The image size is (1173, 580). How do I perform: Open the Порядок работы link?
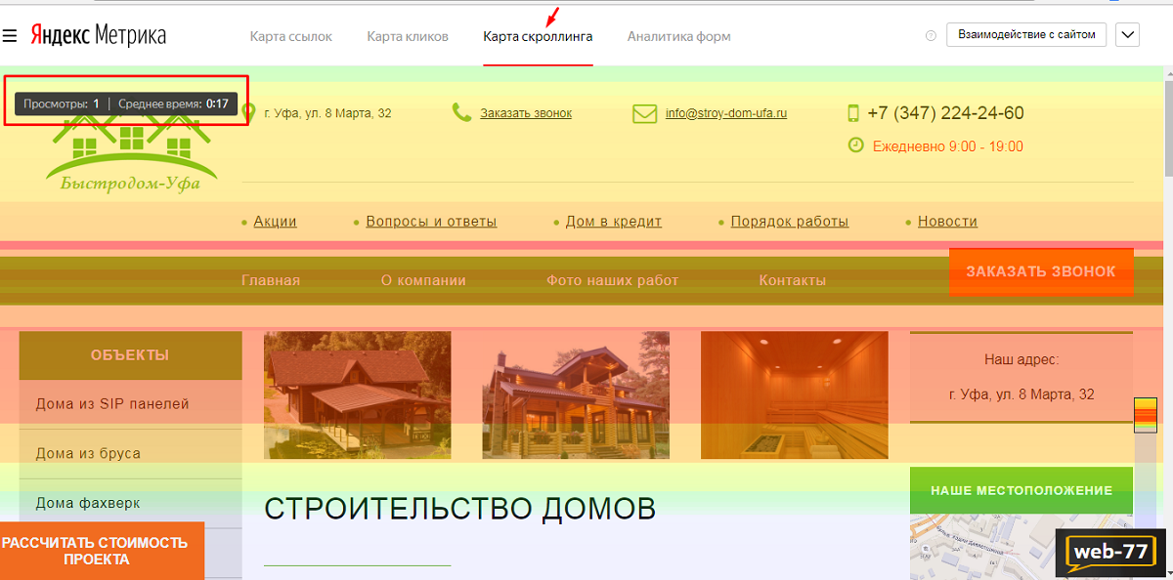(x=790, y=222)
